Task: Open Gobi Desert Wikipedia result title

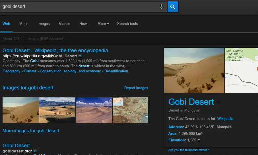Action: [x=55, y=51]
